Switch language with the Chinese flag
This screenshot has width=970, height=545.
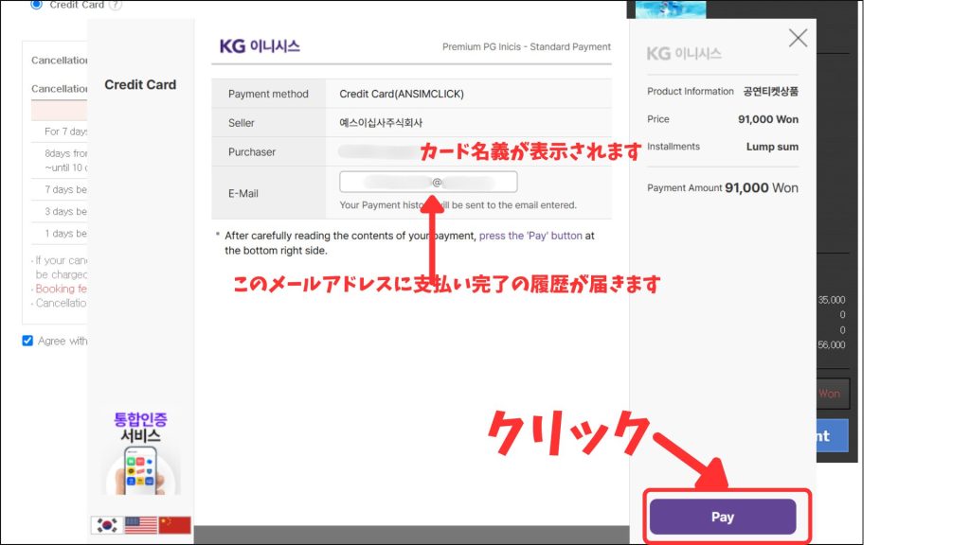point(174,525)
